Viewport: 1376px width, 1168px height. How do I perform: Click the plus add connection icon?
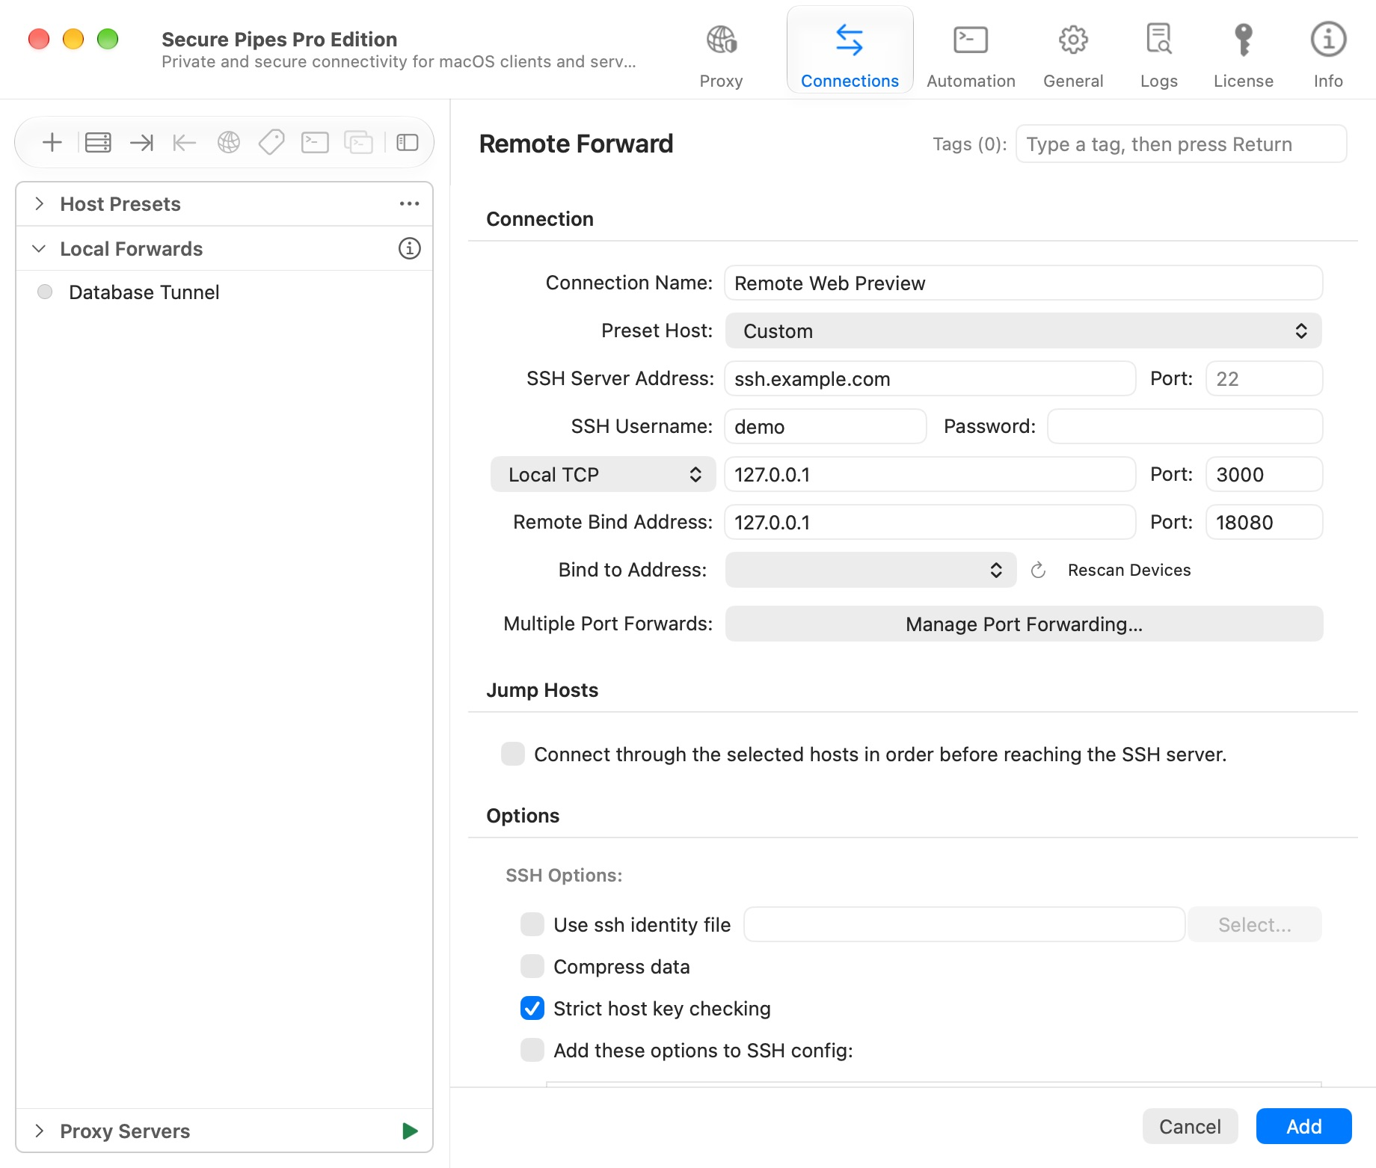52,142
